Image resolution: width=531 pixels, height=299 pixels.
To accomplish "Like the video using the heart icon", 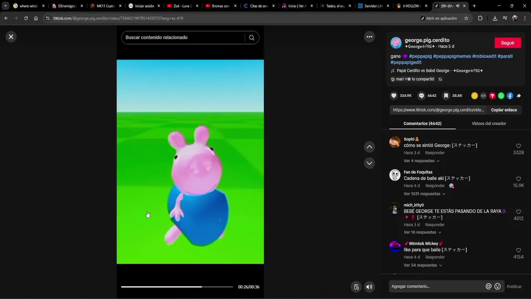I will tap(394, 96).
